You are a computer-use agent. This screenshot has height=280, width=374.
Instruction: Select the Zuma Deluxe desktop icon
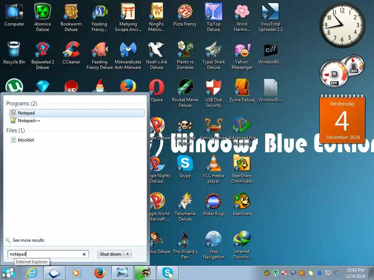pos(242,91)
